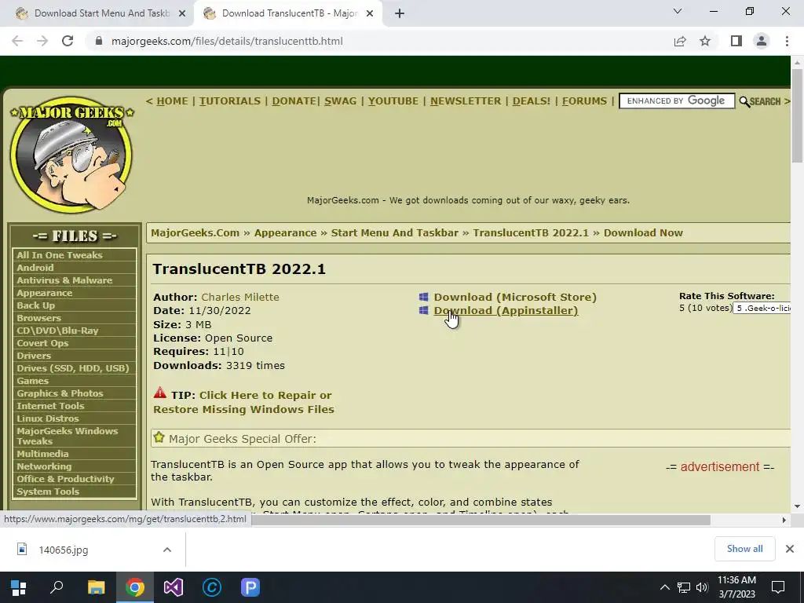Click the Google enhanced search field
The width and height of the screenshot is (804, 603).
[x=677, y=101]
